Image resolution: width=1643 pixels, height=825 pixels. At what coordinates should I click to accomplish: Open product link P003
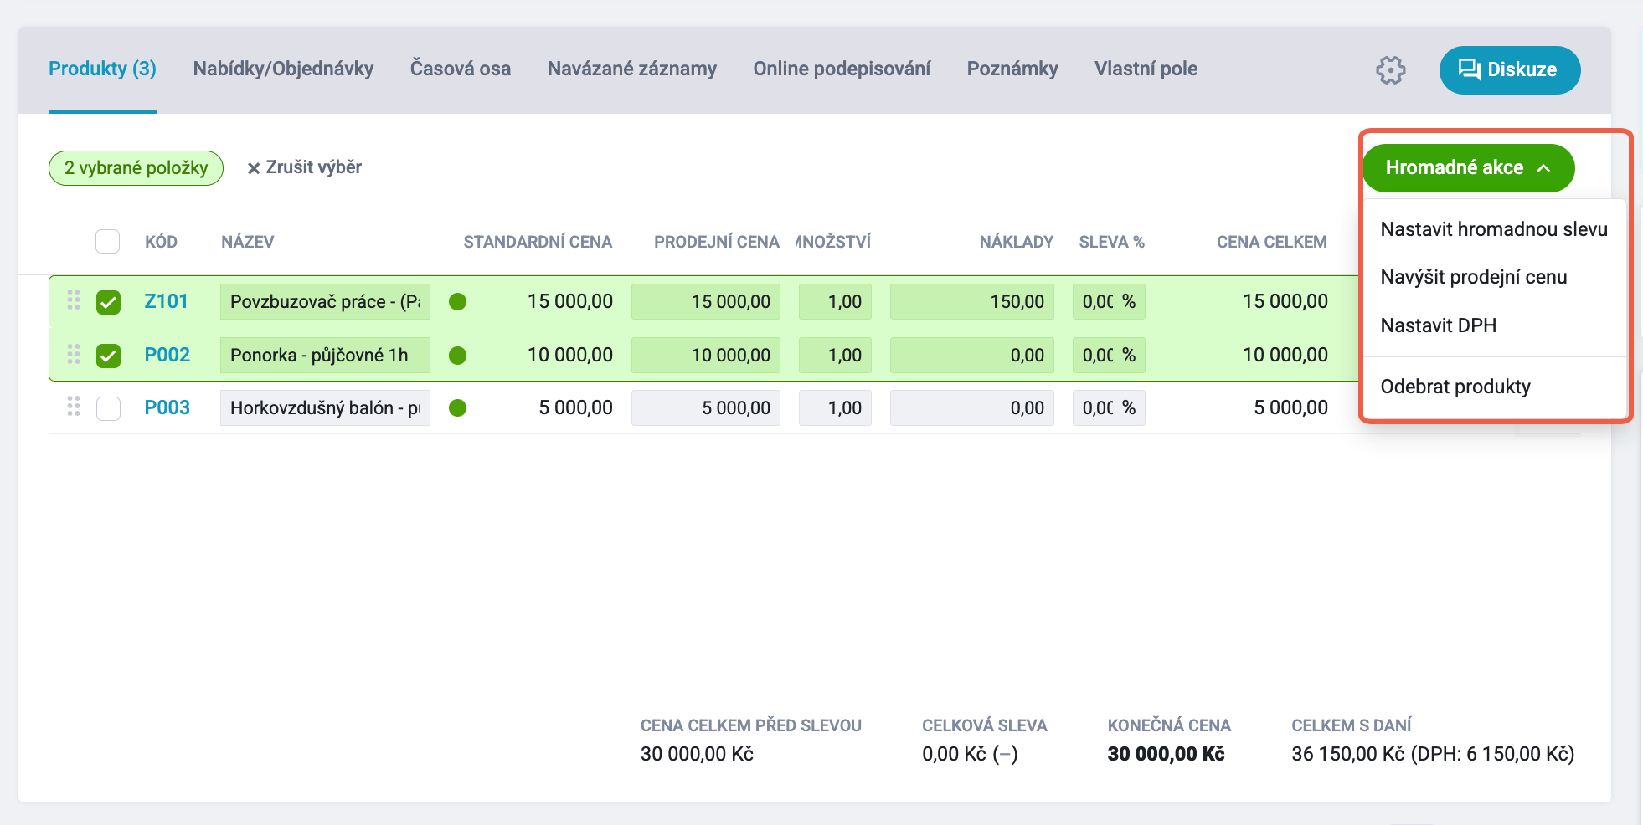tap(167, 407)
